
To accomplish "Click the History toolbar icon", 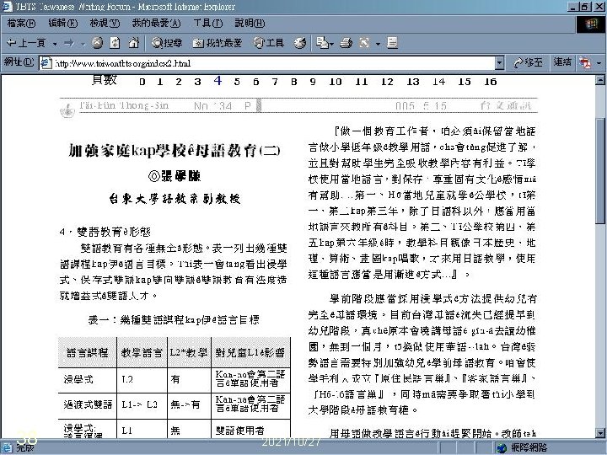I will pyautogui.click(x=299, y=43).
